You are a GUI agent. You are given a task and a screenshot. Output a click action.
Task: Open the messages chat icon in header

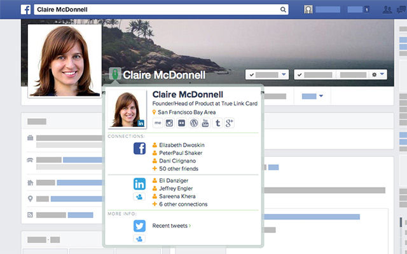pos(401,10)
